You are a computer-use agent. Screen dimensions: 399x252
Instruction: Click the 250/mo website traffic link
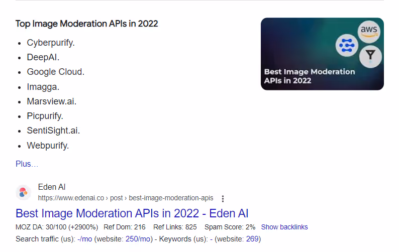pyautogui.click(x=138, y=239)
